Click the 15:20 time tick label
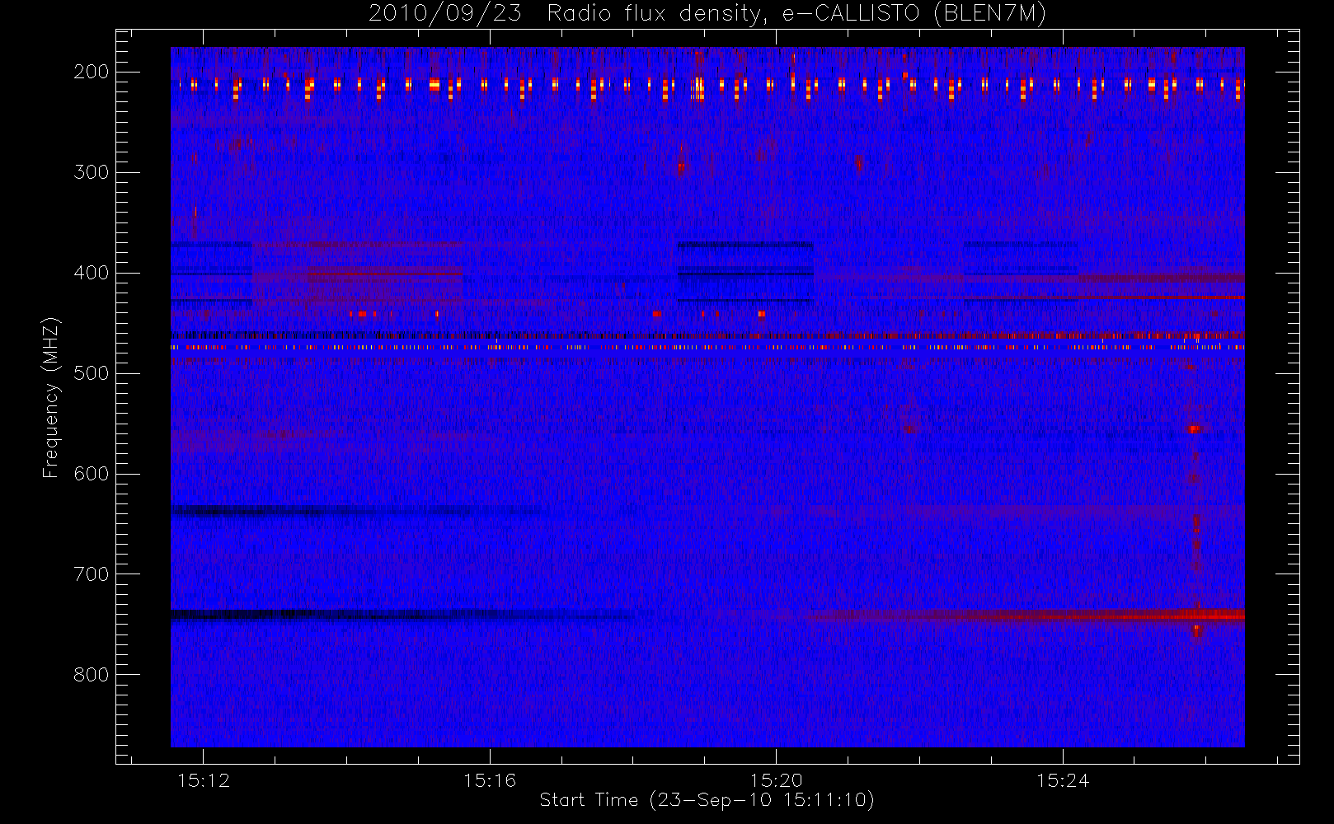This screenshot has height=824, width=1334. point(776,780)
